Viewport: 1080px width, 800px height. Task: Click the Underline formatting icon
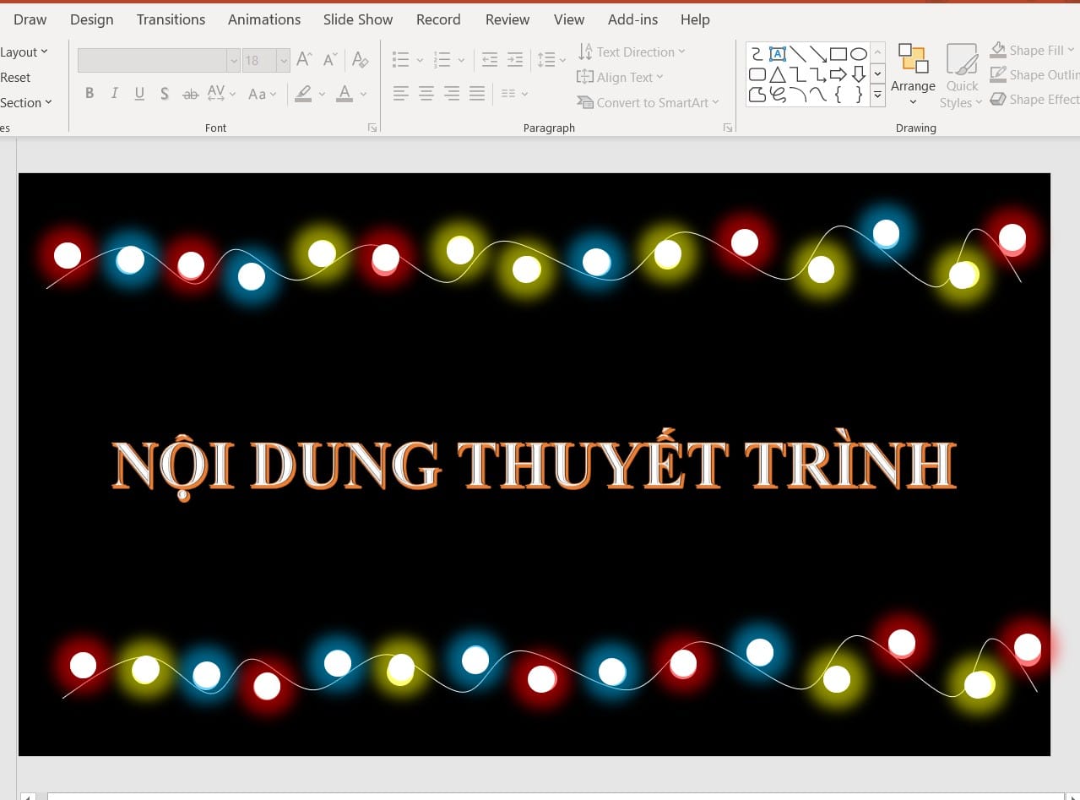point(139,94)
